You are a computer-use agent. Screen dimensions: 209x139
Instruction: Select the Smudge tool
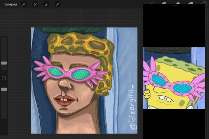pos(164,3)
